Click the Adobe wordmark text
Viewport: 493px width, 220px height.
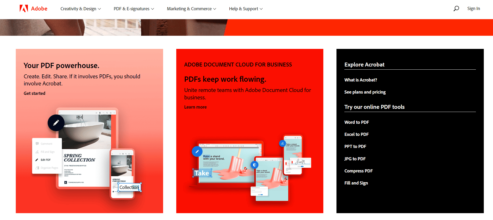click(39, 8)
